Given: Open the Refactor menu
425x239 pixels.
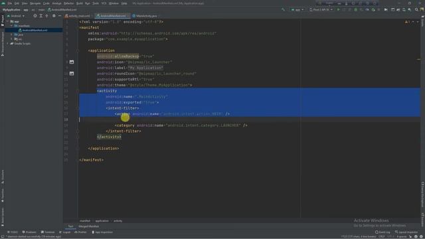Looking at the screenshot, I should tap(69, 3).
